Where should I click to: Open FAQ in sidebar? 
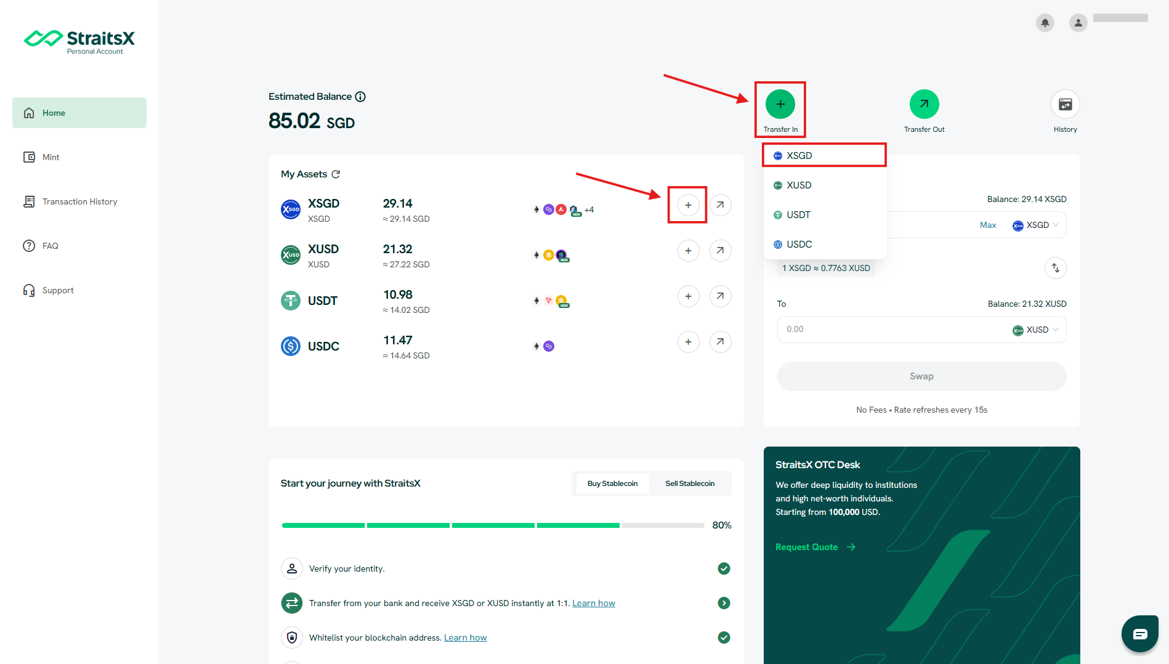(79, 246)
